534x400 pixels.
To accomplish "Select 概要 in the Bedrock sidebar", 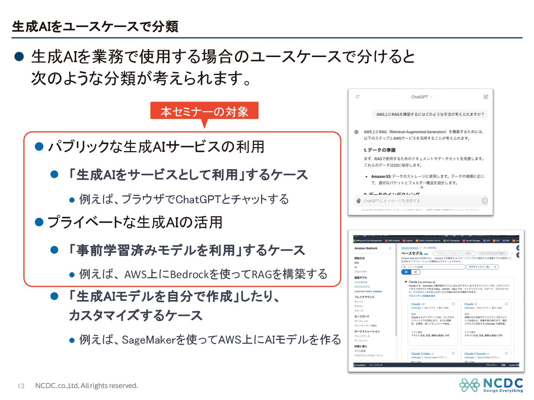I will point(356,263).
